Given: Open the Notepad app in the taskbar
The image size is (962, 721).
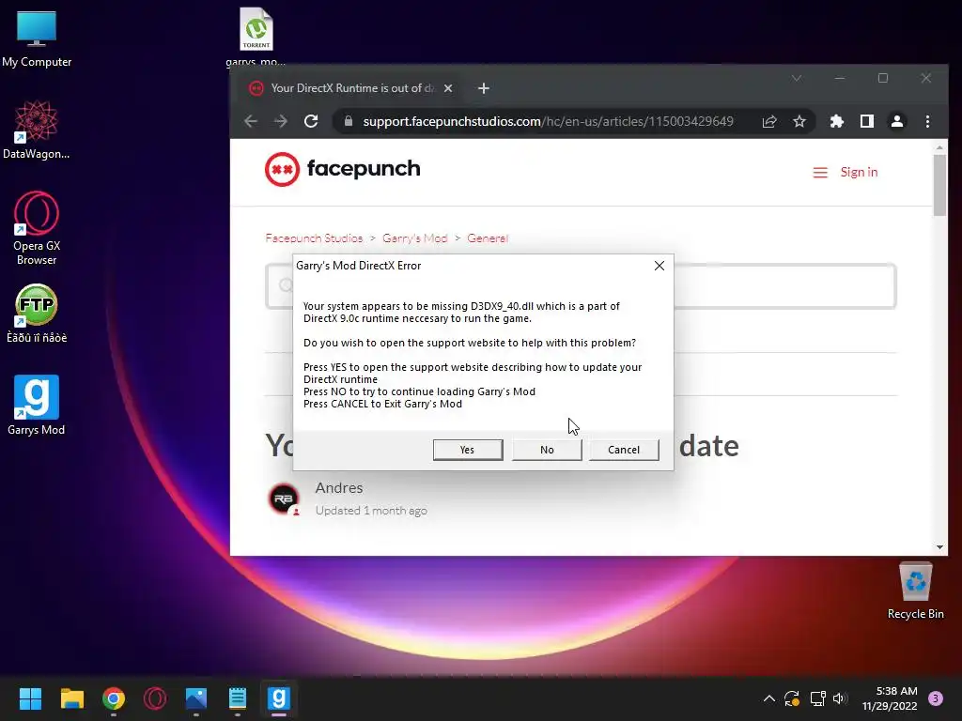Looking at the screenshot, I should click(238, 698).
